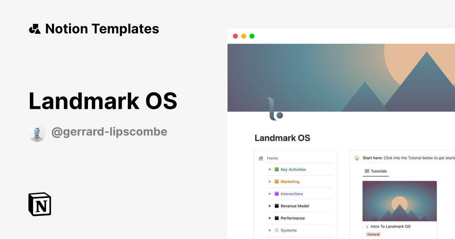
Task: Expand the Key Activities section
Action: [x=270, y=169]
